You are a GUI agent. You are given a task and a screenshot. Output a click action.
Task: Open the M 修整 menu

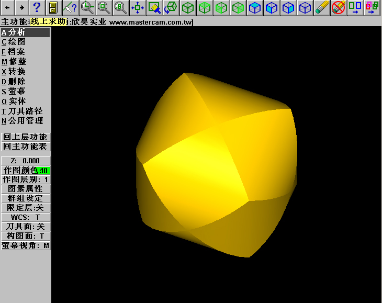click(14, 62)
